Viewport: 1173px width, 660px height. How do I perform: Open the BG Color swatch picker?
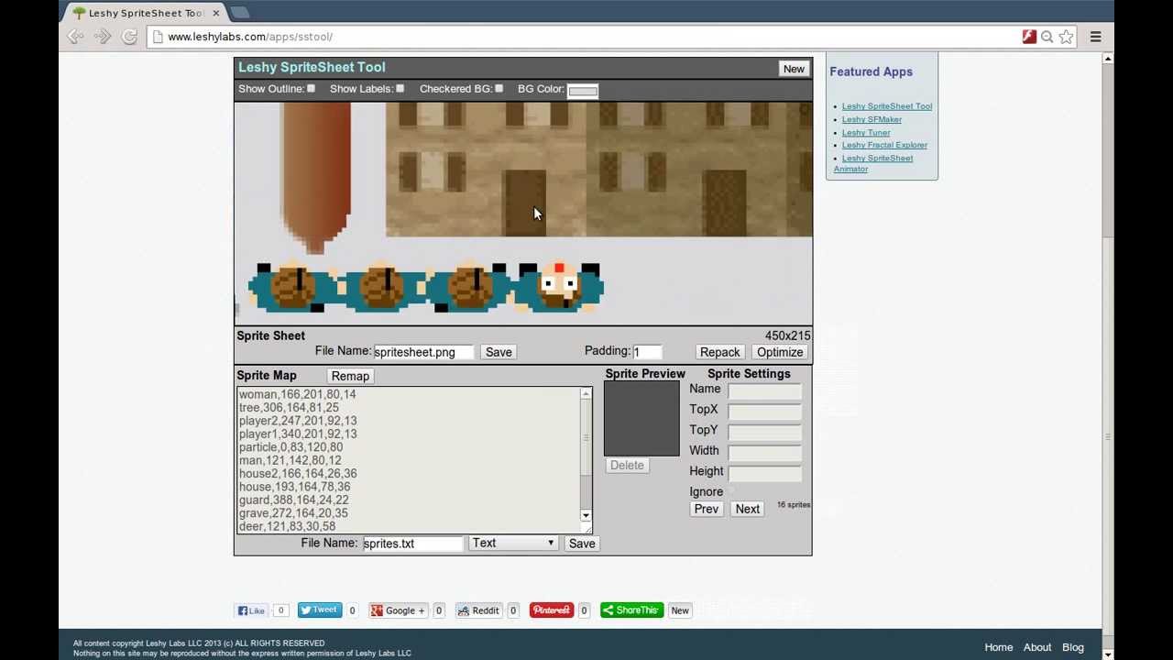(x=583, y=90)
